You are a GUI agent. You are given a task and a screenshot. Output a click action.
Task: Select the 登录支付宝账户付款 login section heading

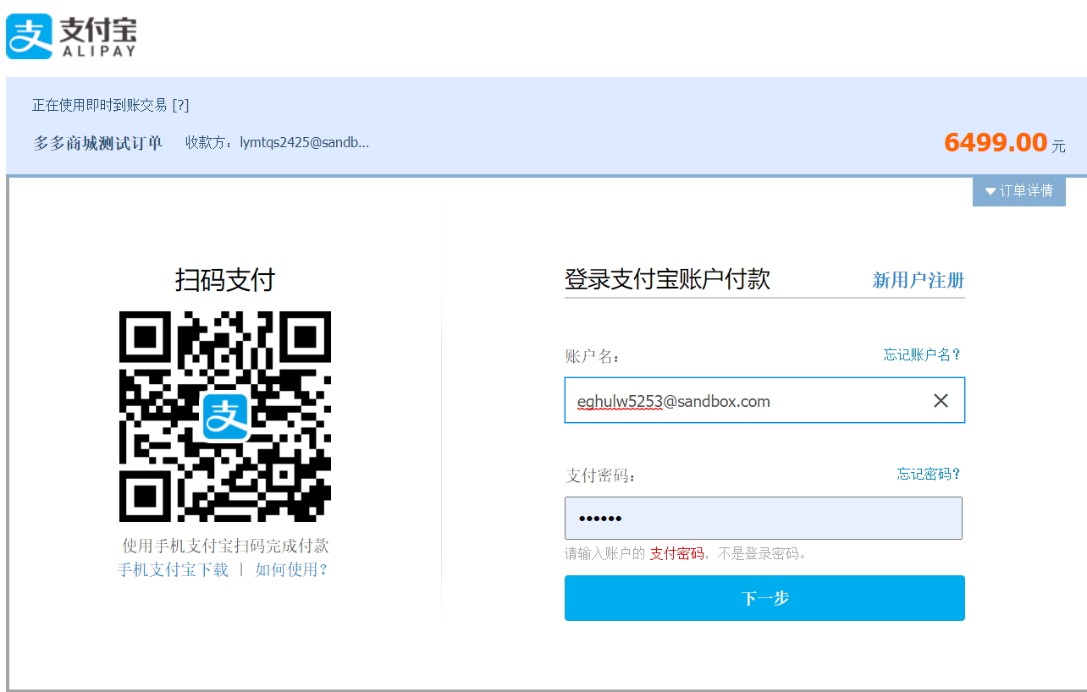point(667,279)
